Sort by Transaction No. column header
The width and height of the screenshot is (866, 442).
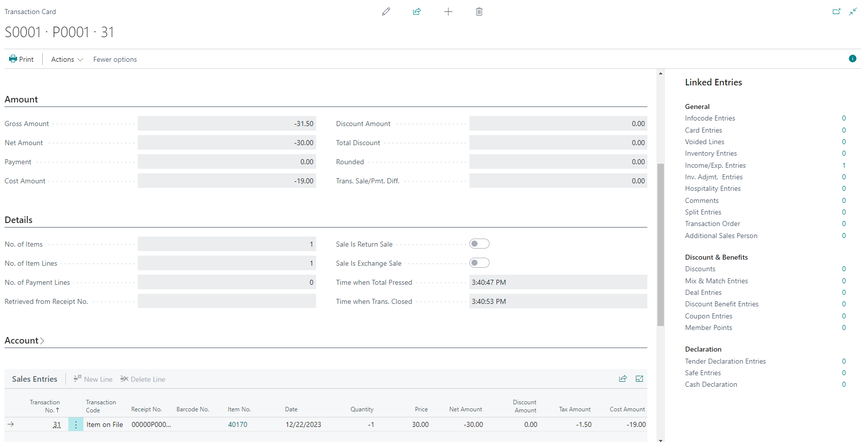point(45,406)
